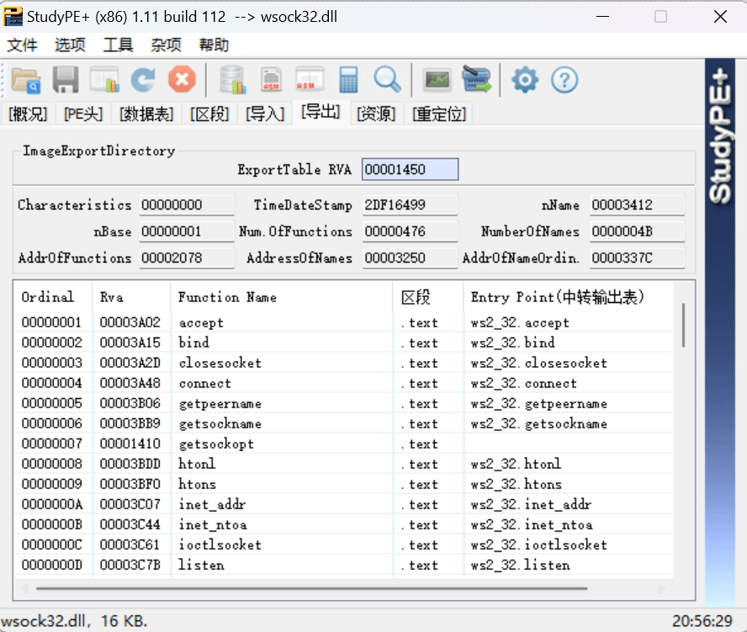
Task: Open the 工具 menu
Action: [x=118, y=45]
